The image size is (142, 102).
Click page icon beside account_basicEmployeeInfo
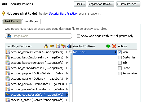click(x=7, y=57)
